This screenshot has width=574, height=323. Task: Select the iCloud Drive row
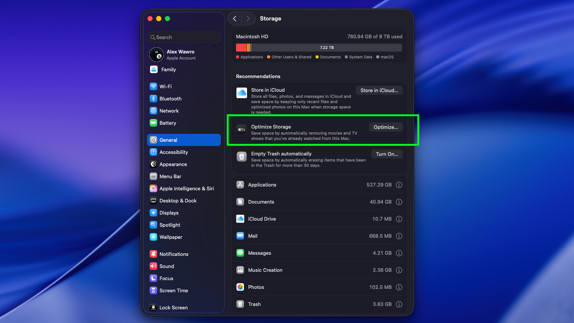pyautogui.click(x=319, y=219)
